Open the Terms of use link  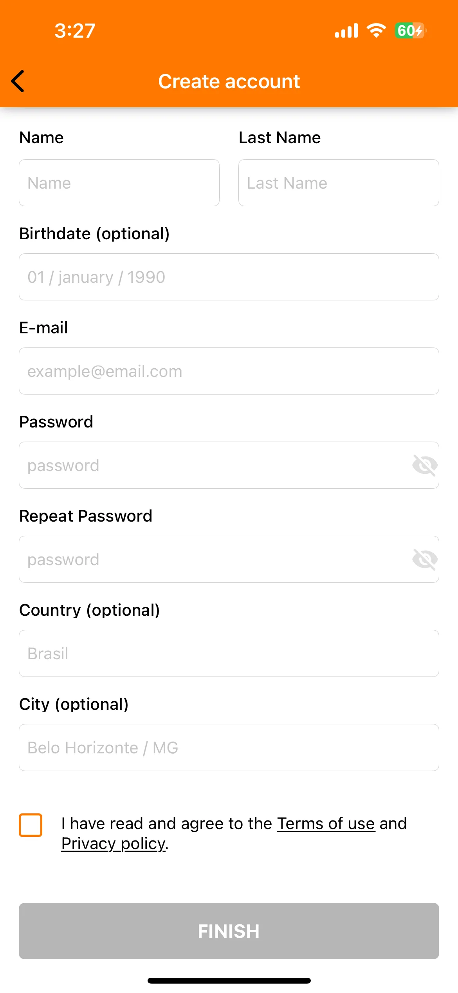click(x=326, y=824)
